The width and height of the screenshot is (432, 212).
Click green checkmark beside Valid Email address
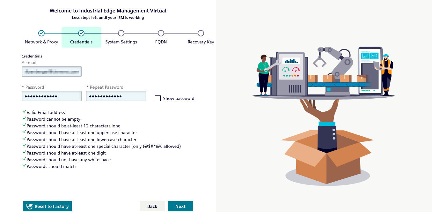click(x=24, y=112)
